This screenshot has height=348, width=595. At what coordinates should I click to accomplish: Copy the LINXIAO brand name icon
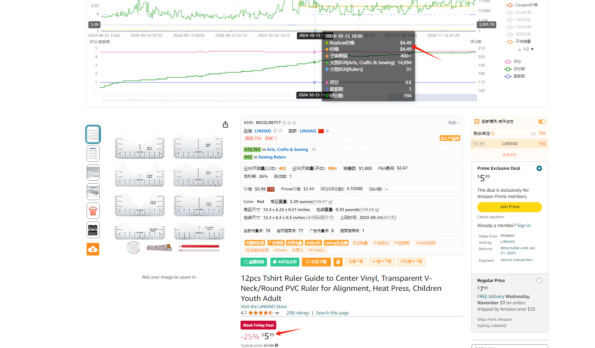275,131
